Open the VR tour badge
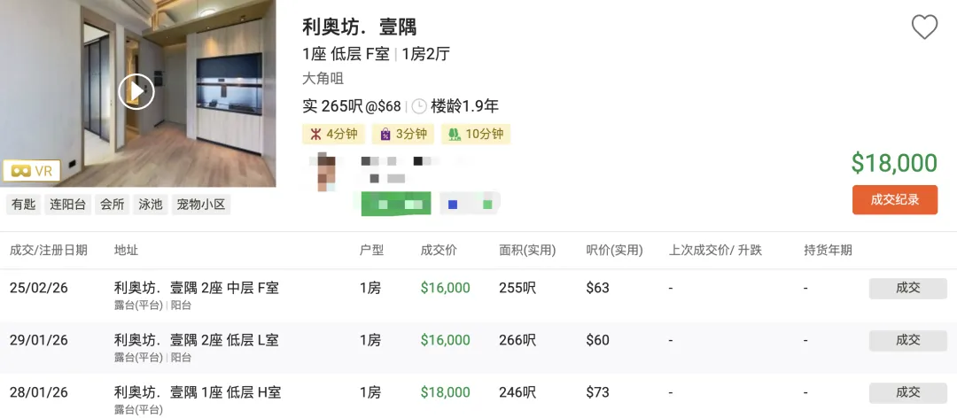This screenshot has width=957, height=418. pos(30,171)
